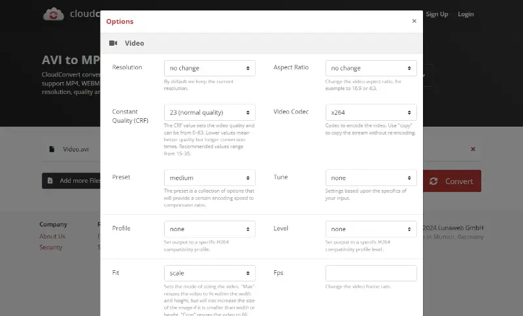Click the Lunaweb GmbH copyright text
This screenshot has height=316, width=523.
point(453,228)
